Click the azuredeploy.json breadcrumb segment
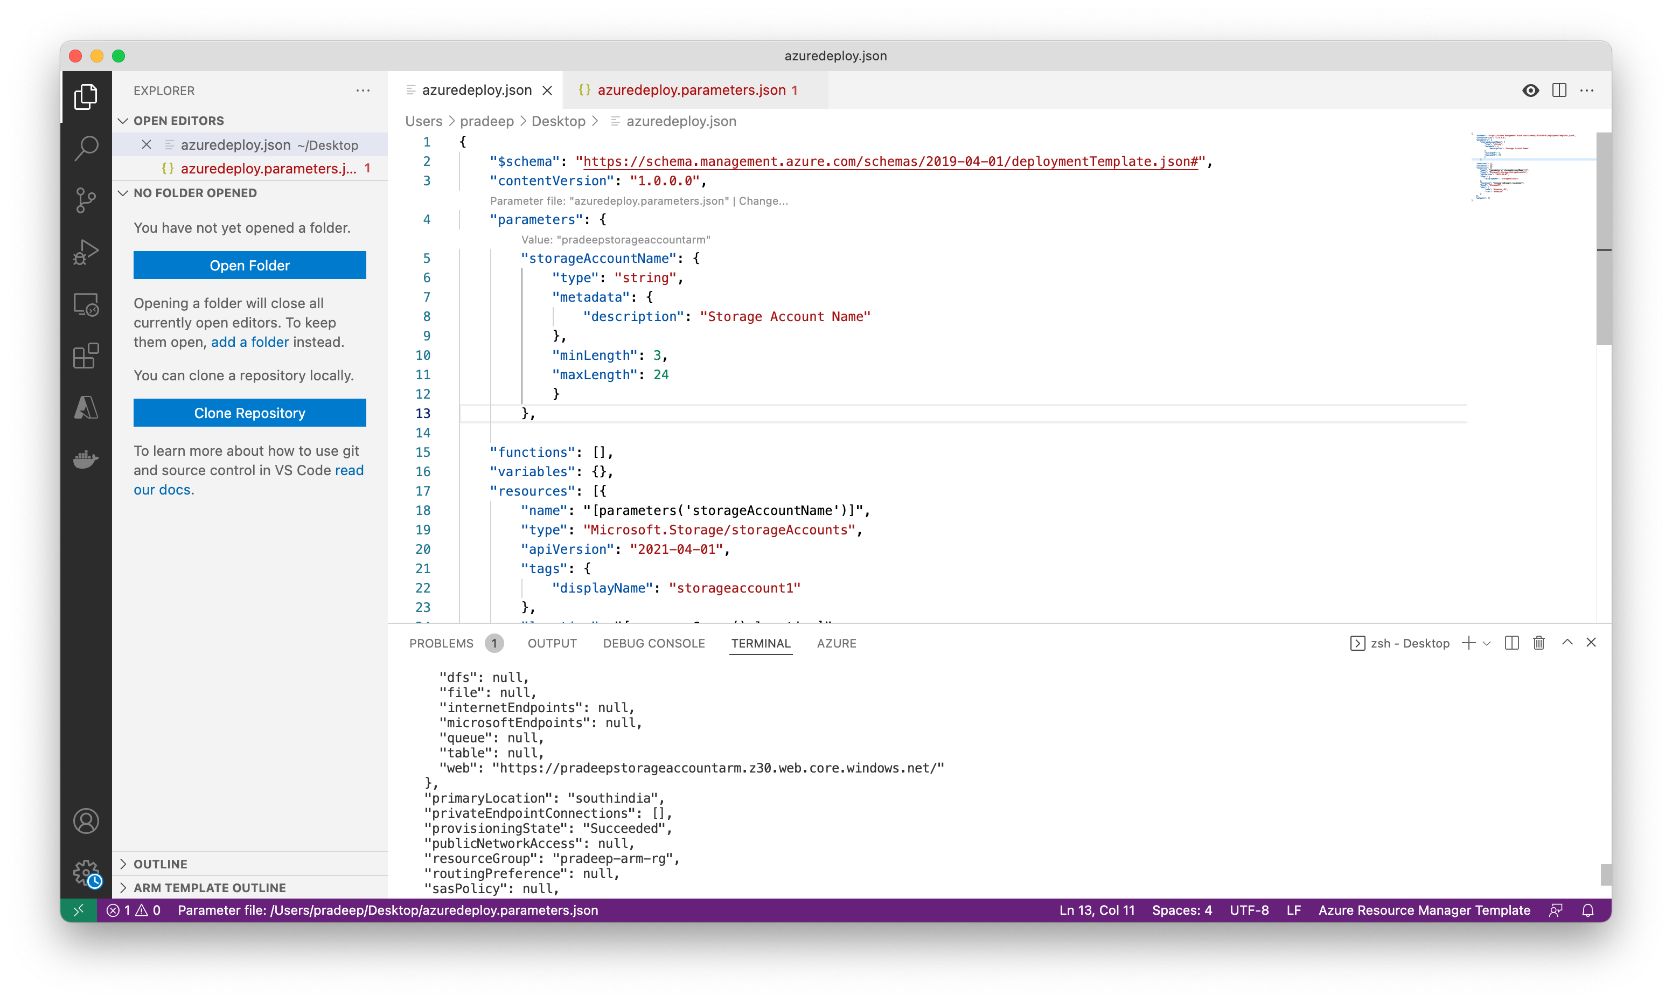This screenshot has height=1002, width=1672. click(680, 122)
